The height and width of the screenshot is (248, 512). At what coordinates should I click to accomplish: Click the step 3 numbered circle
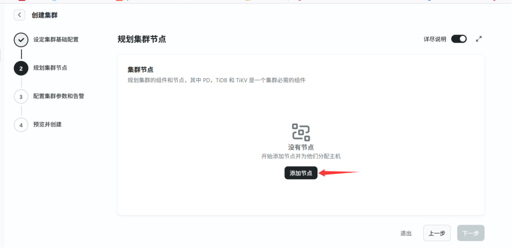pos(21,97)
